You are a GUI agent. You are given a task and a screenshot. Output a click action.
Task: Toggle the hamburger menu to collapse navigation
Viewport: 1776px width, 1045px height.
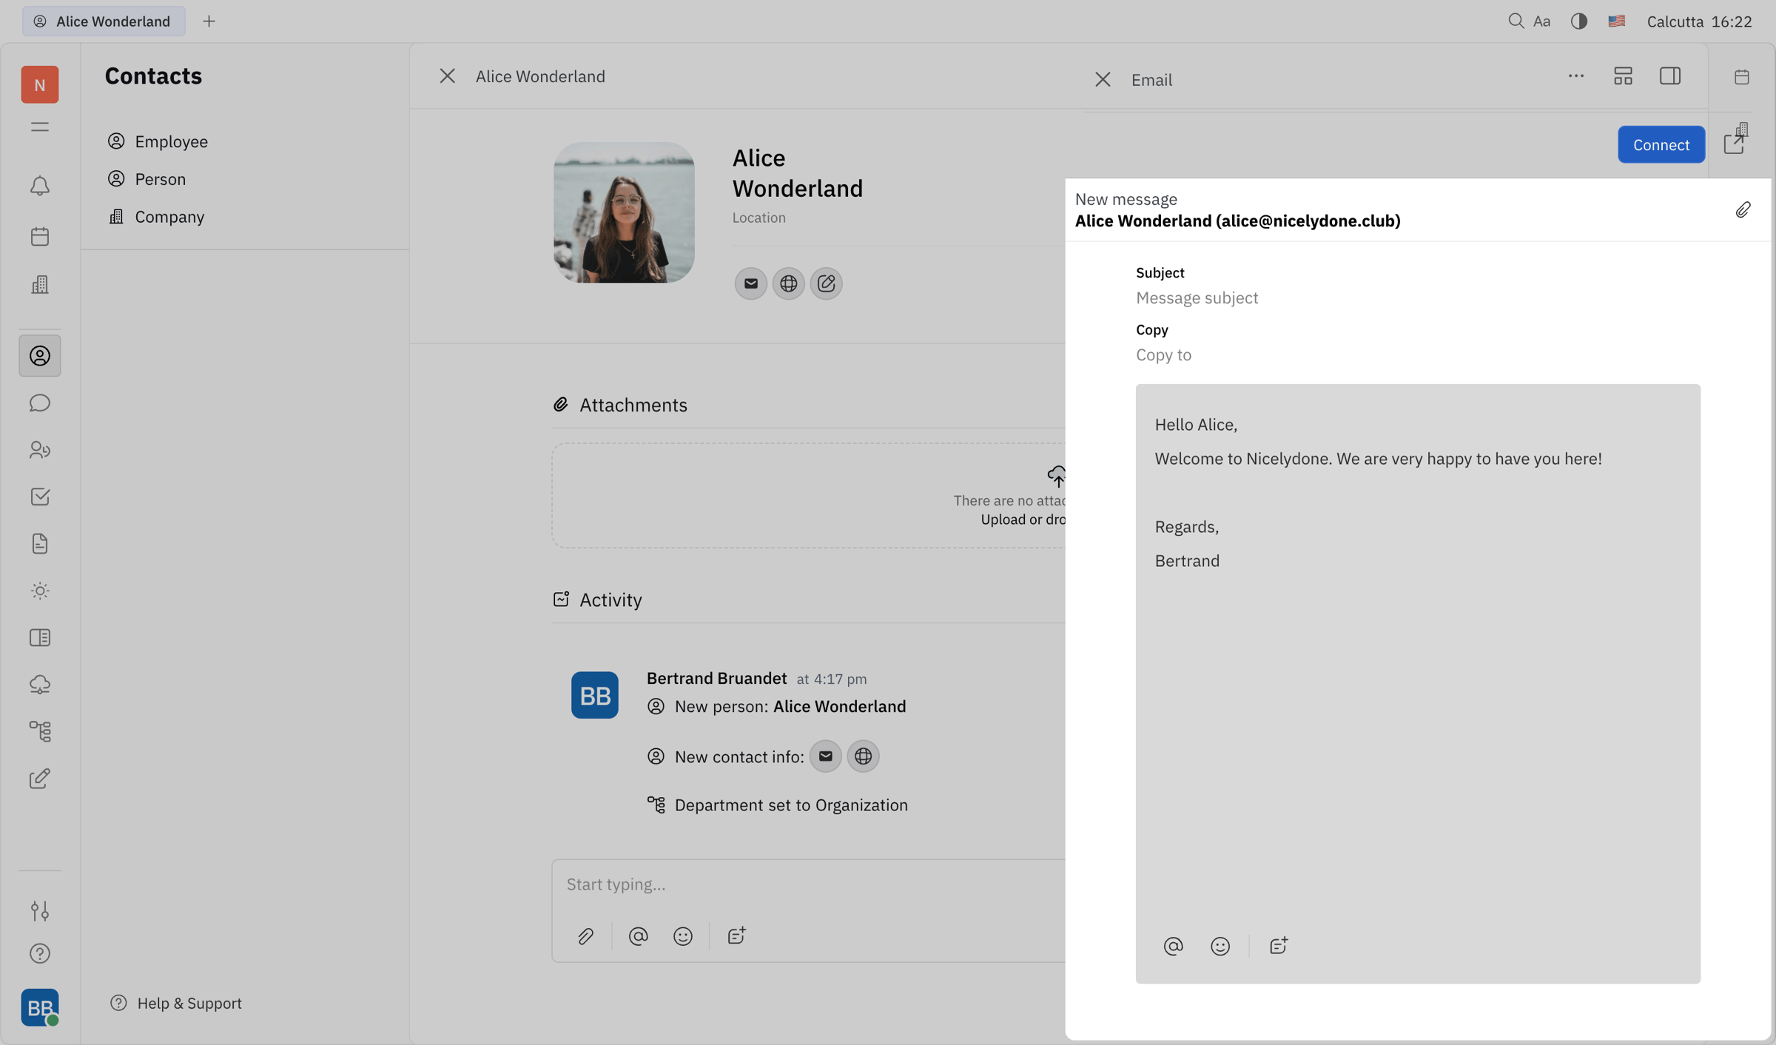[x=40, y=127]
